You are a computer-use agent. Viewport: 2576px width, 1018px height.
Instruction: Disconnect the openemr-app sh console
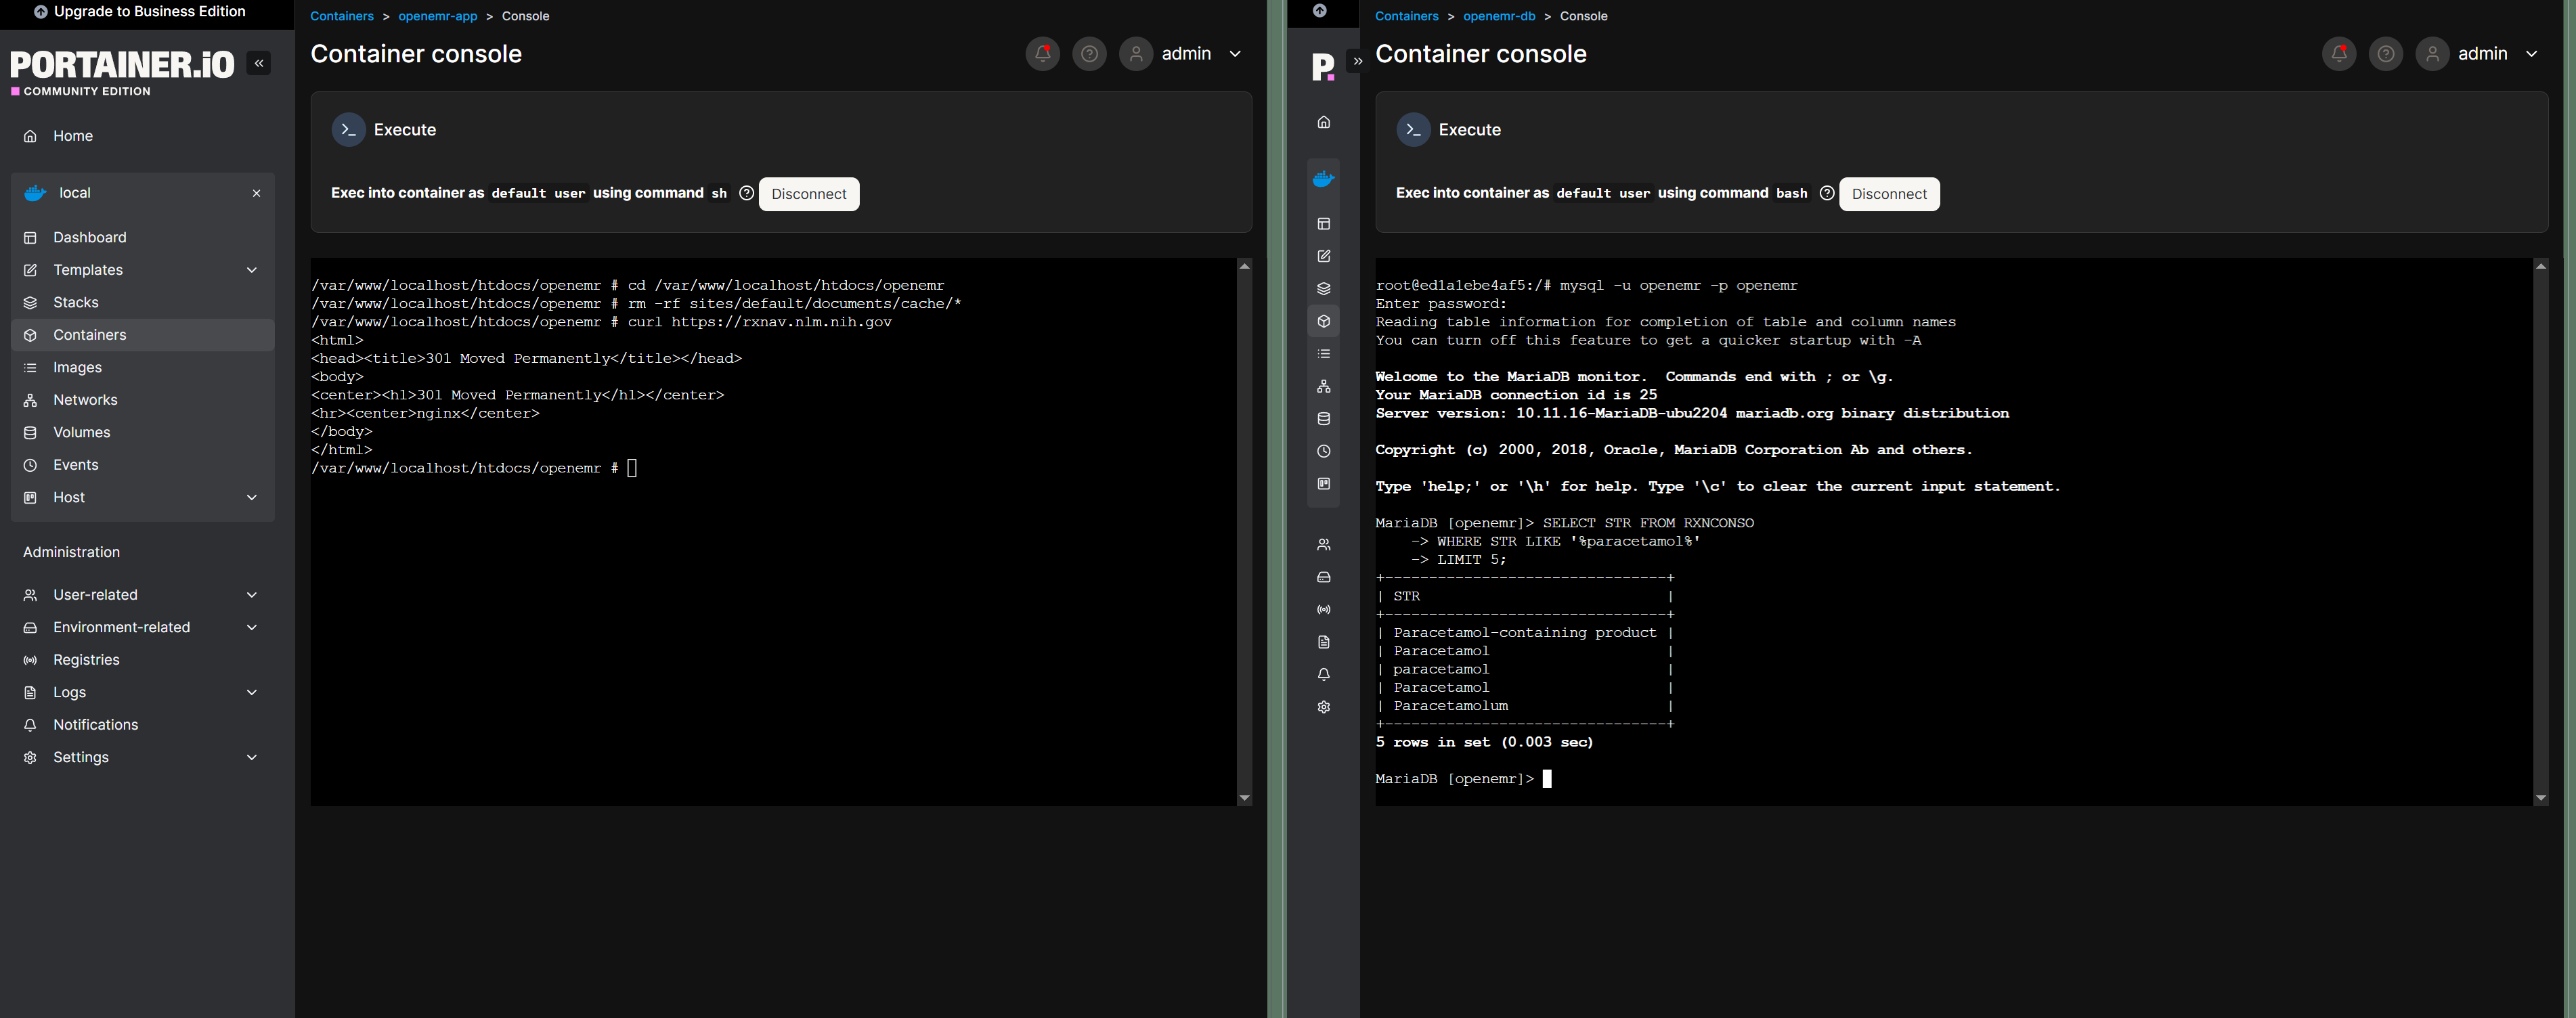(x=808, y=194)
